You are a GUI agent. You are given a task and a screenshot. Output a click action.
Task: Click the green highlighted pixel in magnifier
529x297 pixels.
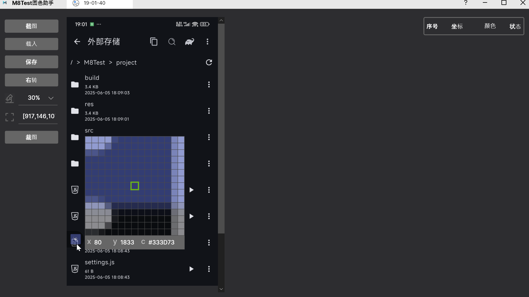pos(135,186)
